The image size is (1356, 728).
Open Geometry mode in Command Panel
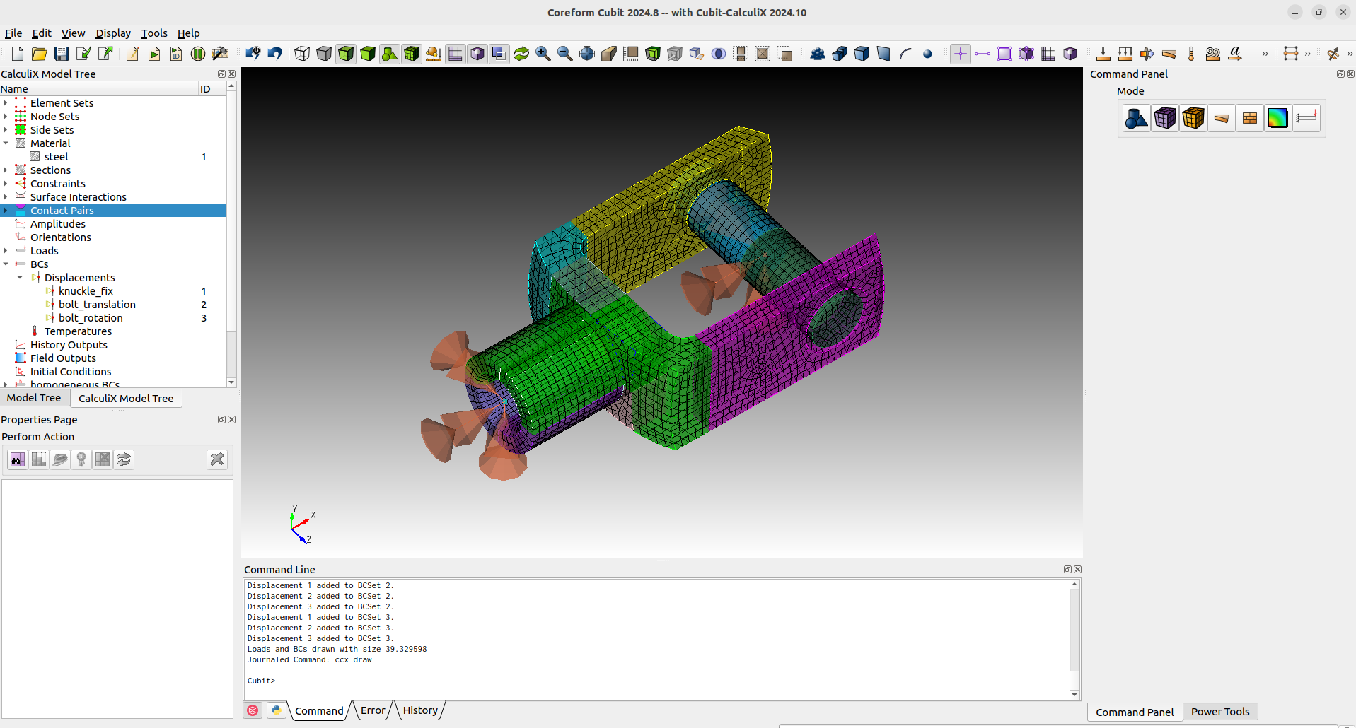click(x=1136, y=117)
